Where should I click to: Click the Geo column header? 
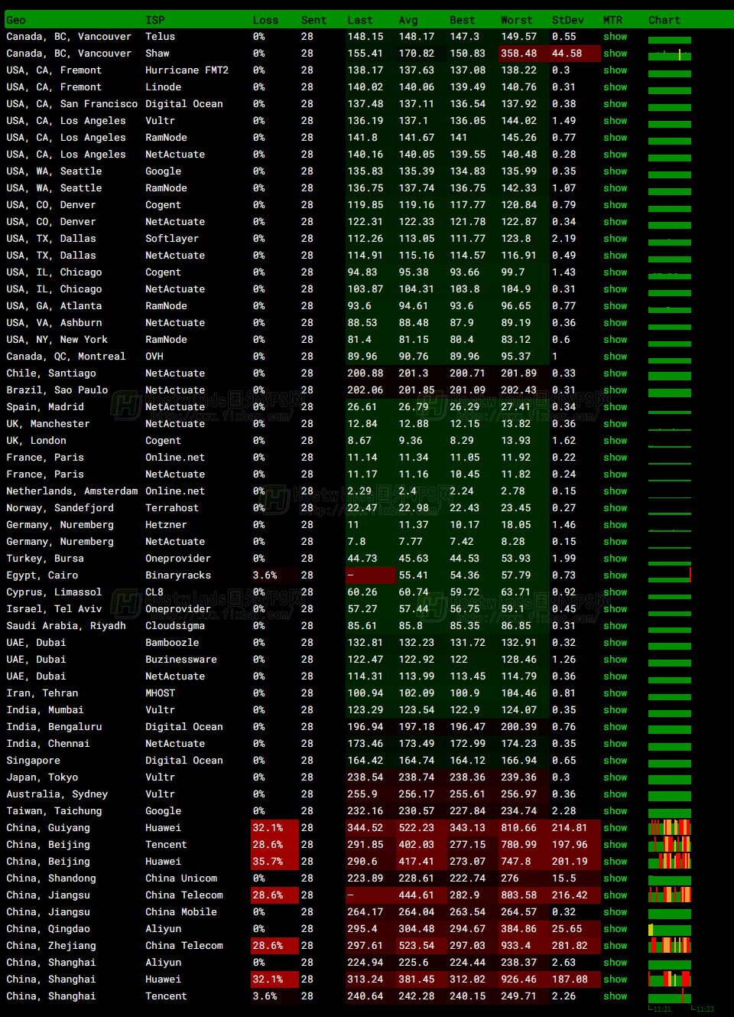point(16,21)
